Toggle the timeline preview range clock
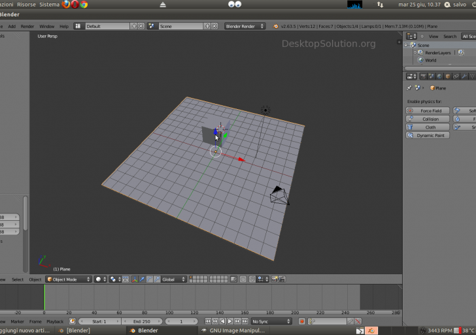 point(73,321)
